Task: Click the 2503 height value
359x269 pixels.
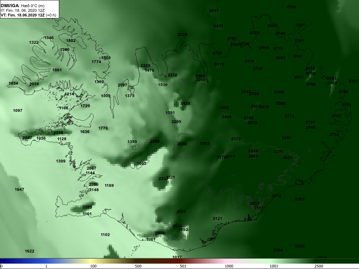Action: (205, 143)
